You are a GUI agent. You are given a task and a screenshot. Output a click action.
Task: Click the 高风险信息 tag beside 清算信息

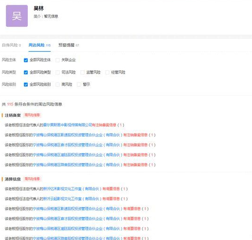click(32, 179)
